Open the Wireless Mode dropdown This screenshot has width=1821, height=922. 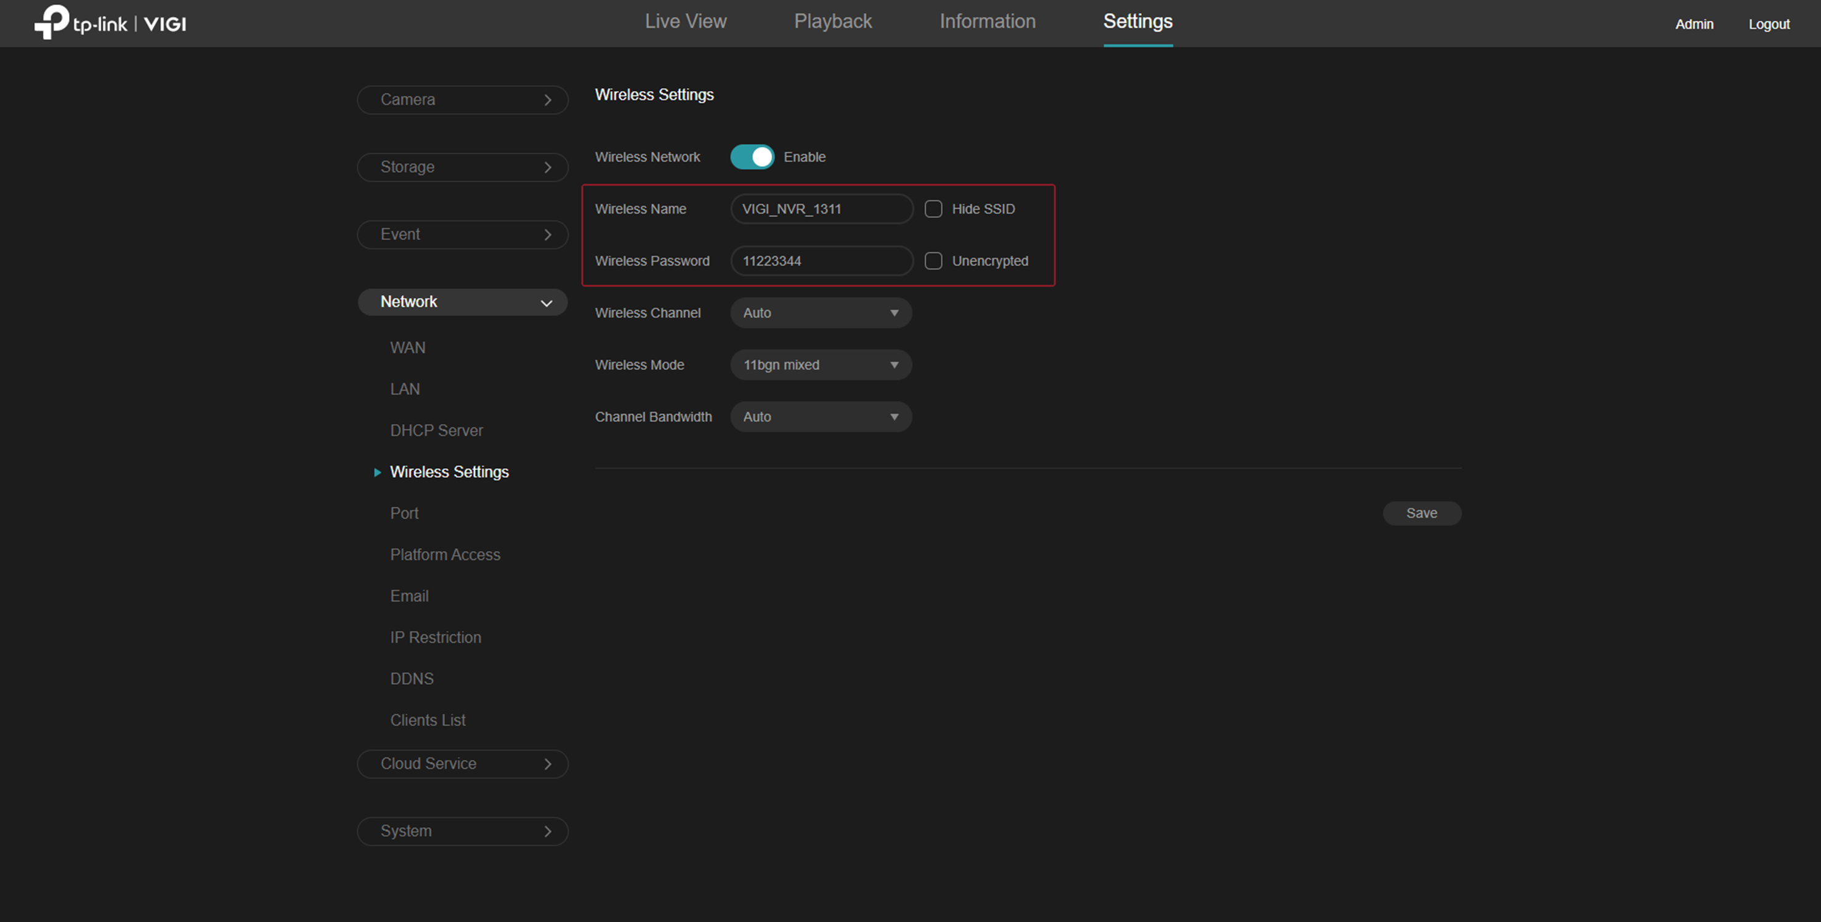point(821,365)
